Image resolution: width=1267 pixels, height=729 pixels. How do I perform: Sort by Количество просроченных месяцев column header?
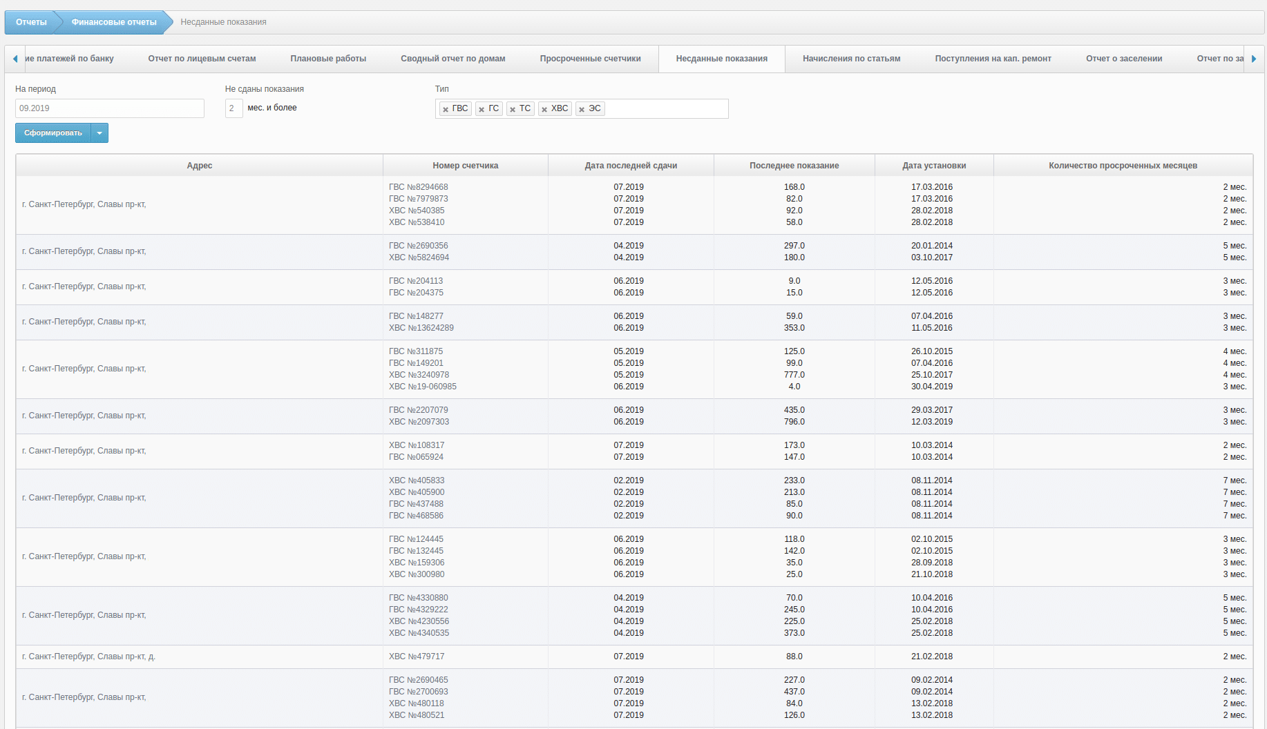(x=1123, y=166)
